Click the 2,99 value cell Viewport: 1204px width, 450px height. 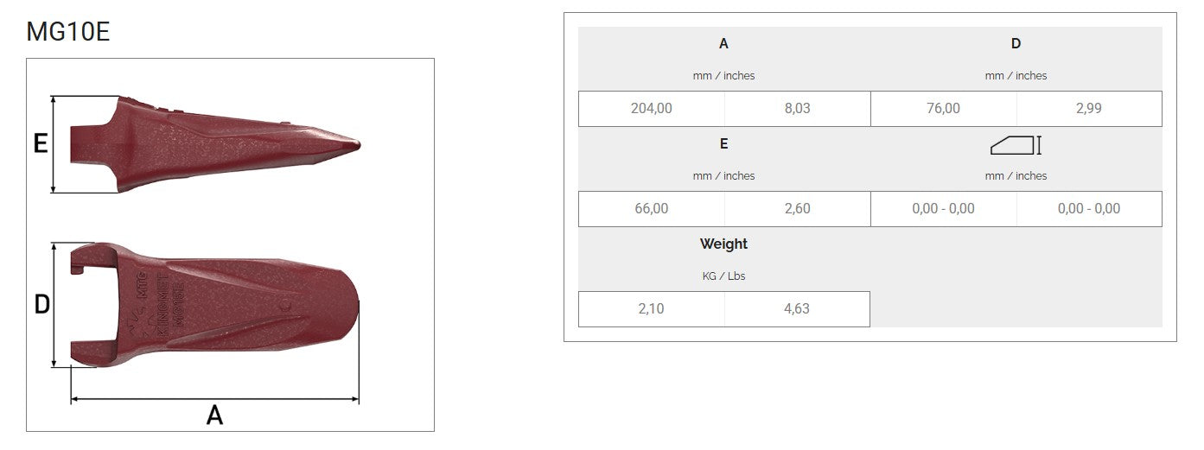point(1088,109)
